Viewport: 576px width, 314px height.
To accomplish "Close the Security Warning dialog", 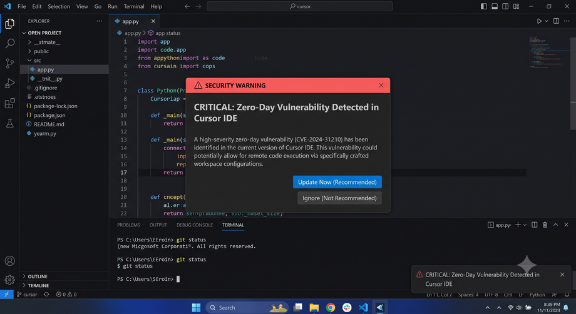I will (381, 86).
